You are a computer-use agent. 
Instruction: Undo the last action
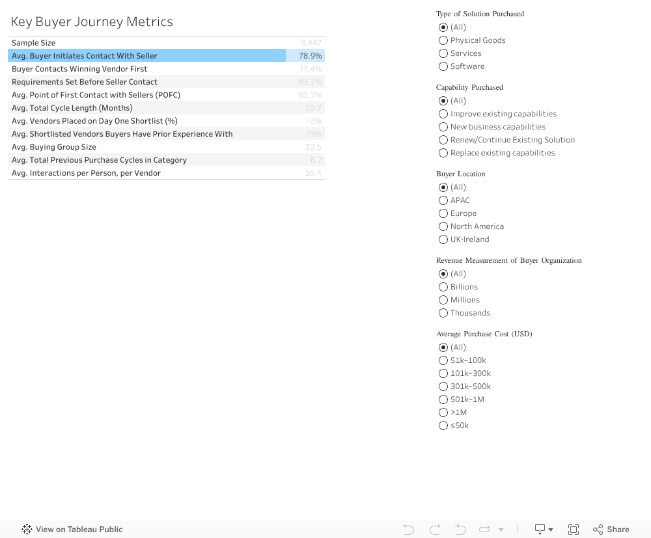coord(409,530)
